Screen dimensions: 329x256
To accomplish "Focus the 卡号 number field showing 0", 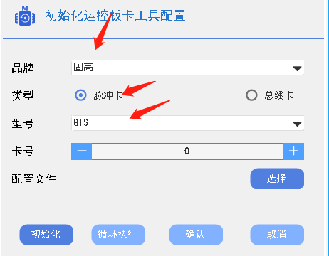I will [187, 151].
